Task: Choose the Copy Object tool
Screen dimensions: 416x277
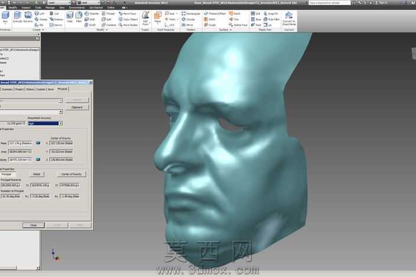Action: tap(128, 19)
